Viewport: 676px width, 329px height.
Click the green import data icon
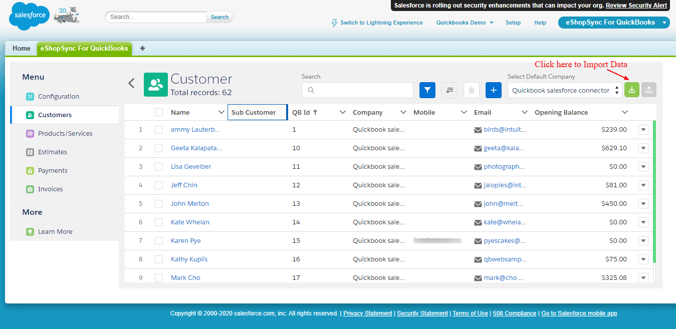(x=631, y=90)
